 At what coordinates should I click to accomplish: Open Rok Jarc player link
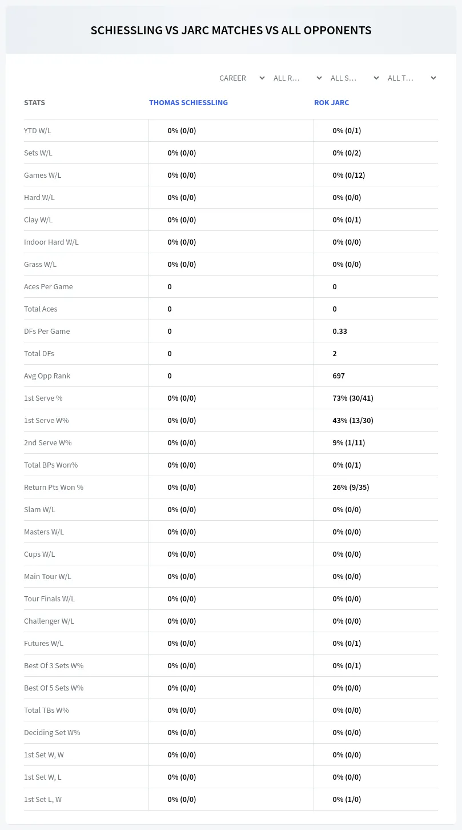331,103
